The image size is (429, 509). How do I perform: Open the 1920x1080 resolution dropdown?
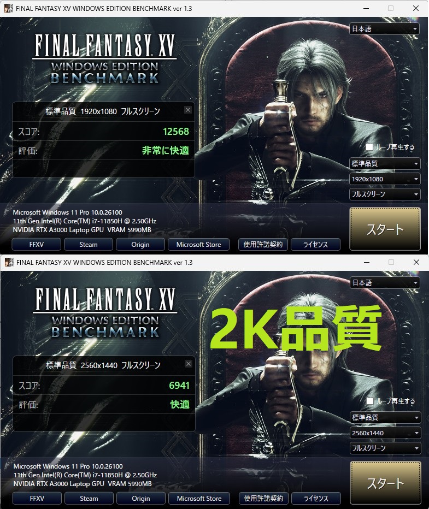tap(385, 179)
